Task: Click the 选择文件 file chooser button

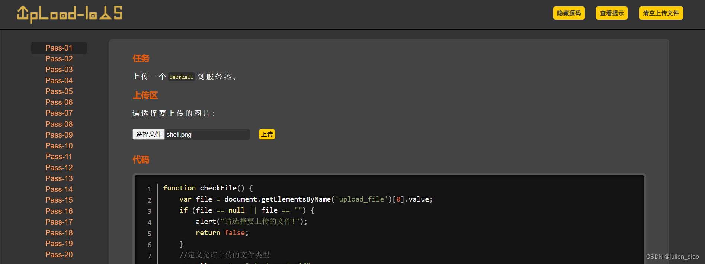Action: point(148,134)
